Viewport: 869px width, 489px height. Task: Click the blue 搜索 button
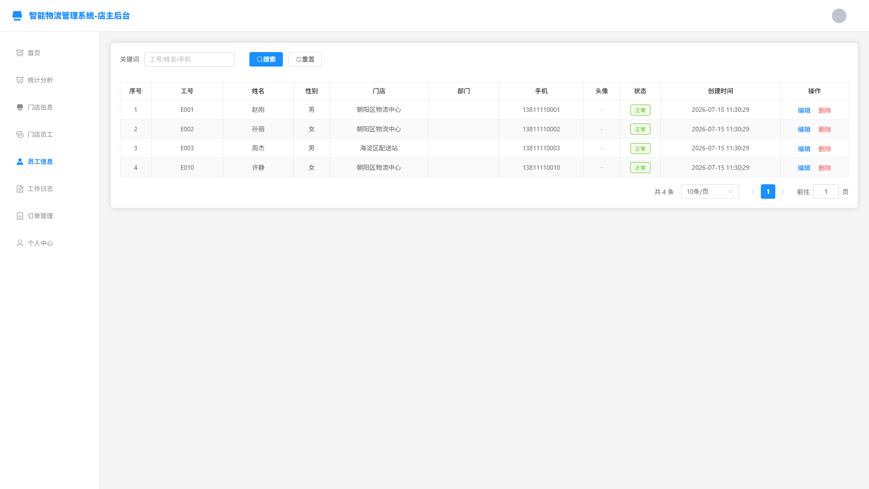(266, 59)
